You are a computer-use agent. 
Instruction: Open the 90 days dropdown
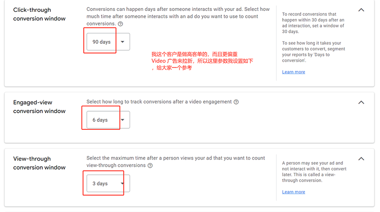click(108, 42)
